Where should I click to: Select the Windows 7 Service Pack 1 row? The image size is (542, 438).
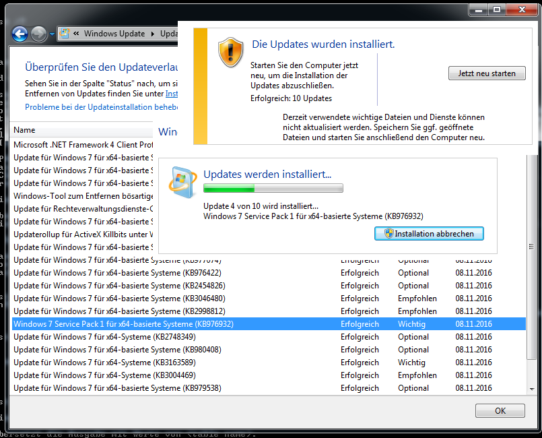pyautogui.click(x=123, y=324)
